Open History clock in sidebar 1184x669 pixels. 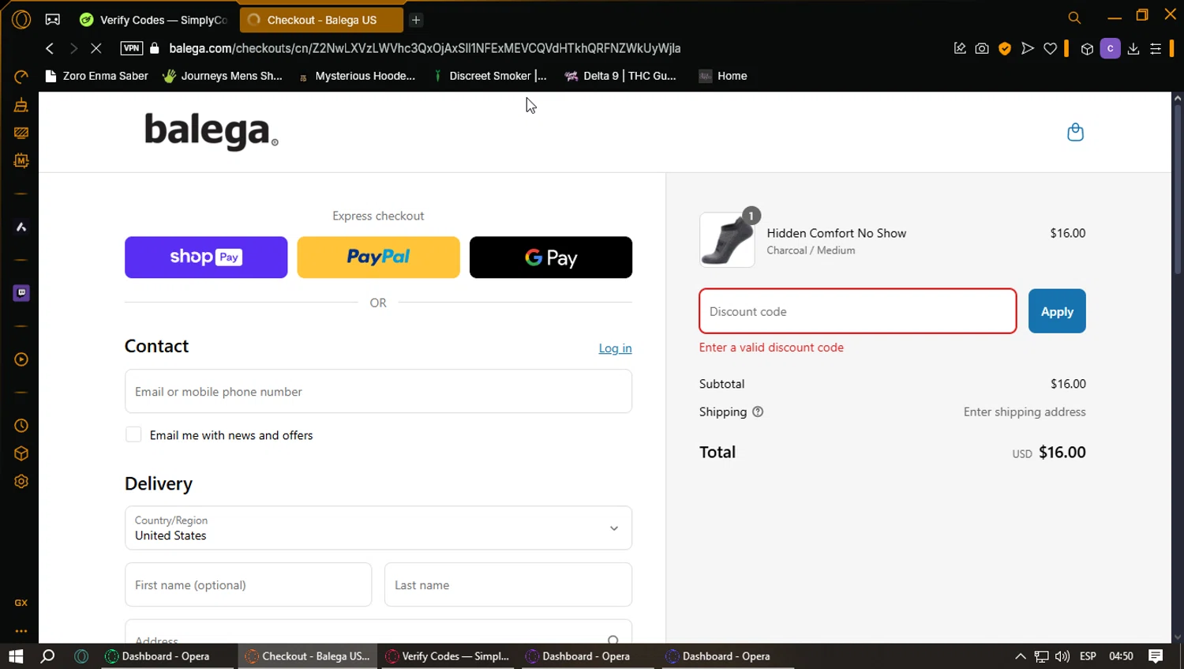point(21,426)
